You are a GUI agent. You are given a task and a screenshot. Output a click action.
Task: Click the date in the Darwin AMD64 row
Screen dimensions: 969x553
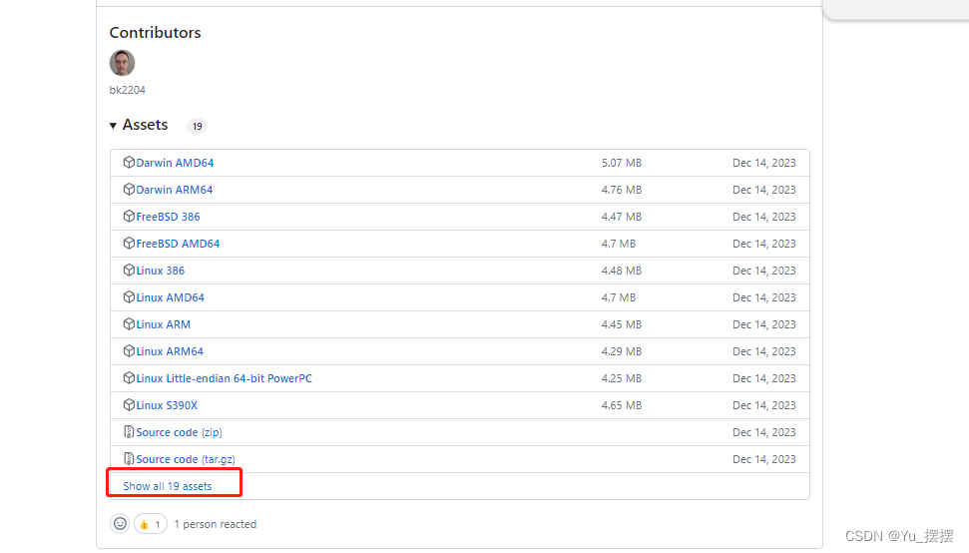click(x=763, y=163)
